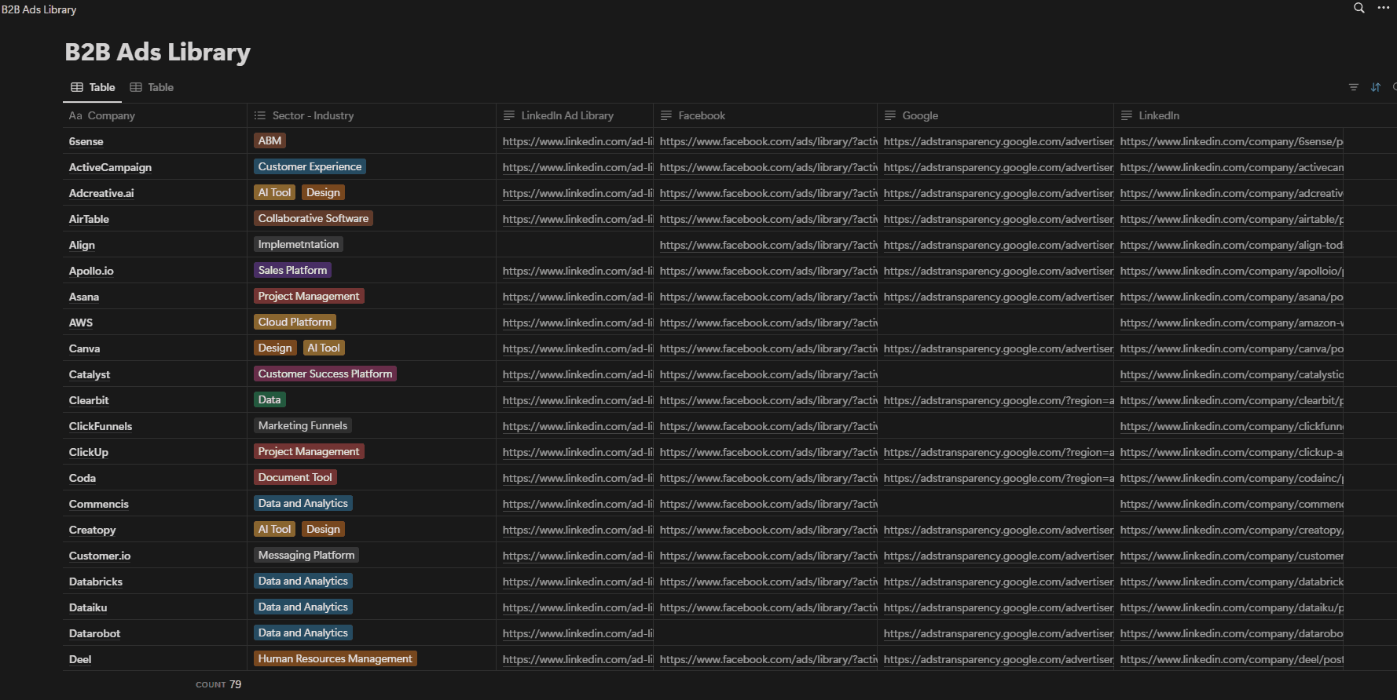Select the Datarobot company name
This screenshot has height=700, width=1397.
pos(94,633)
